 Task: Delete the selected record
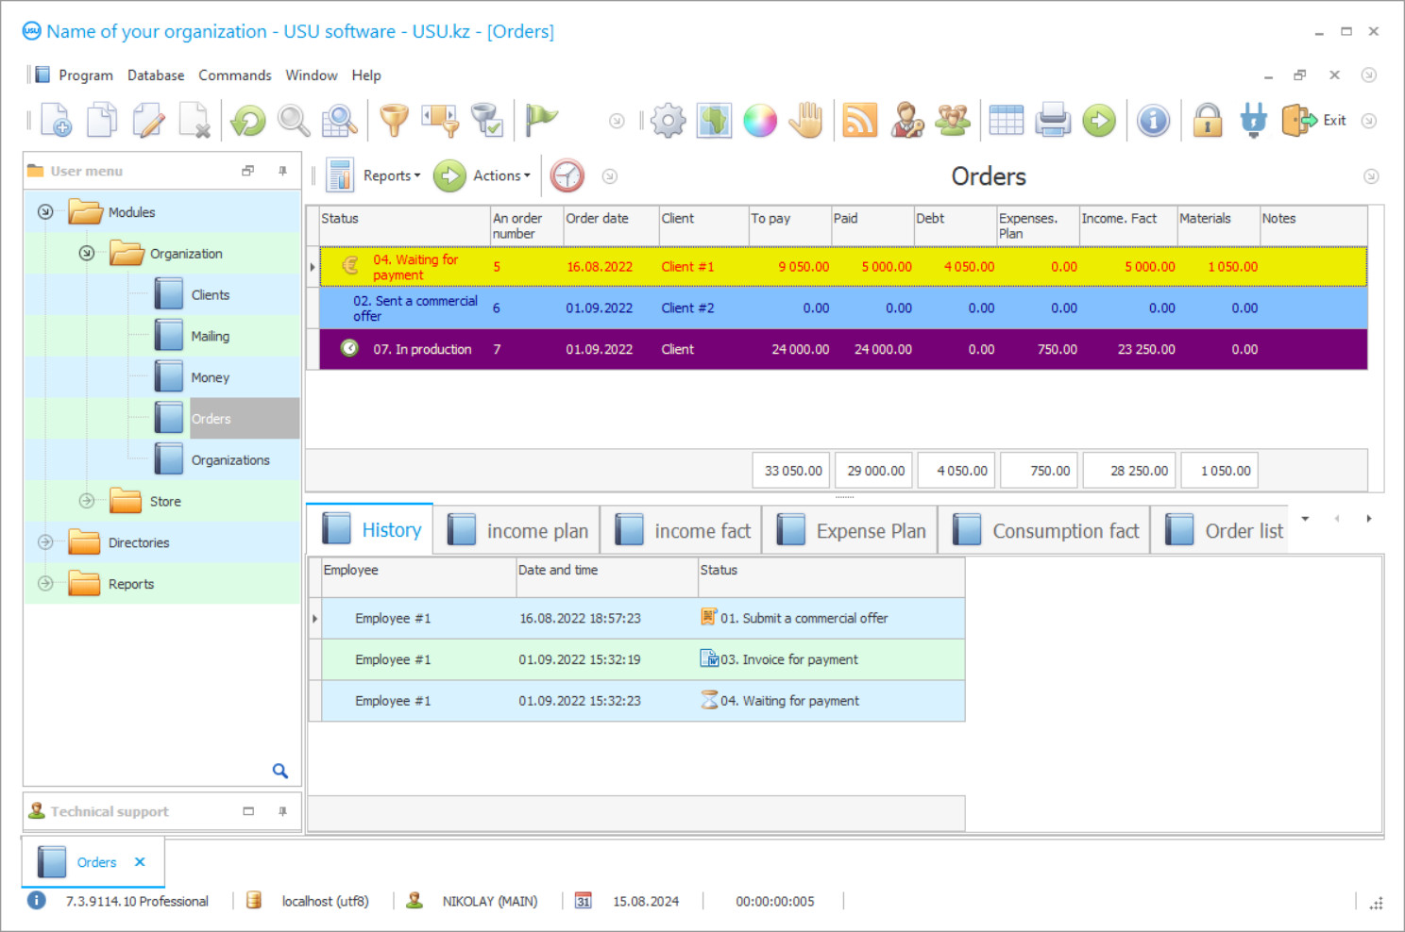(x=195, y=120)
